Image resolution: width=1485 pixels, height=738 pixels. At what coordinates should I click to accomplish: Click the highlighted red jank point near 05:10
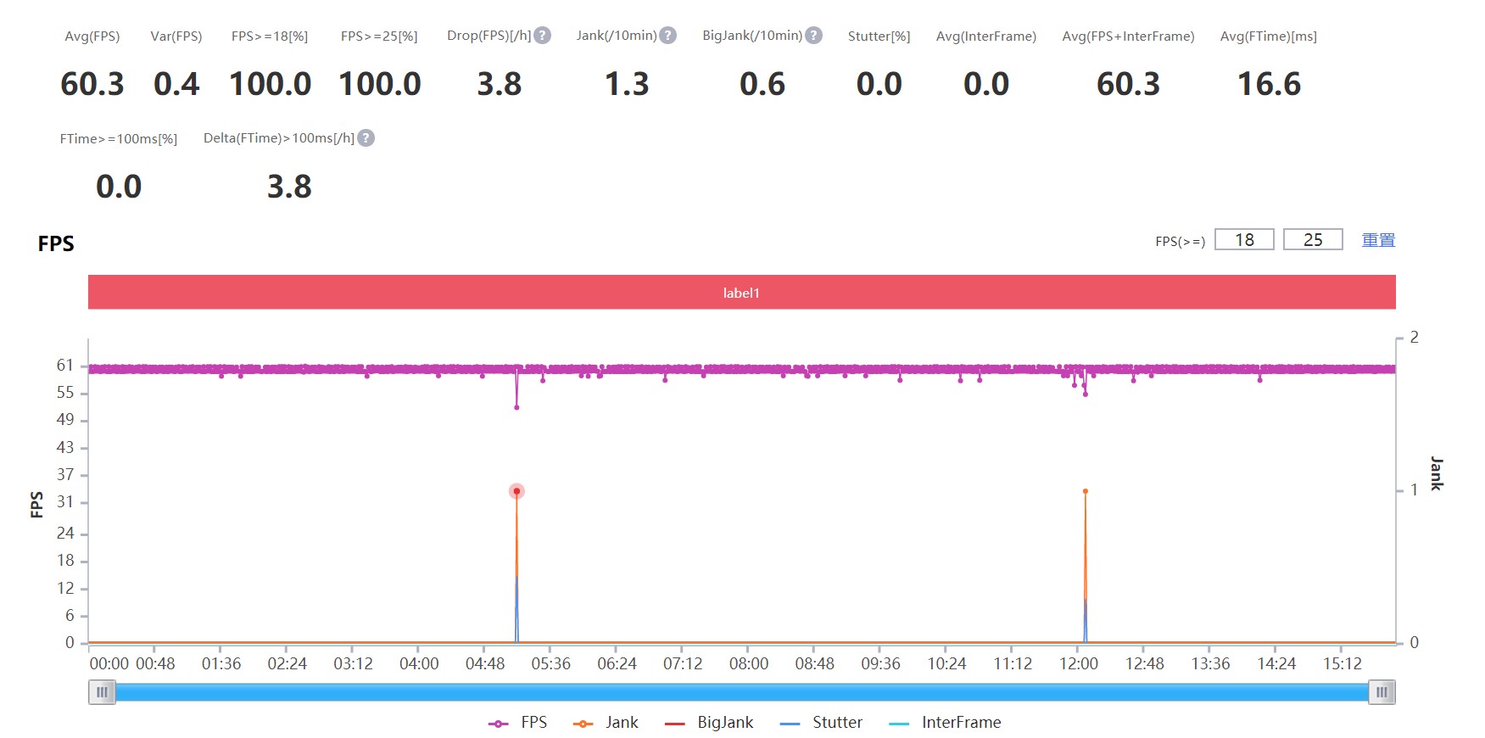(516, 491)
